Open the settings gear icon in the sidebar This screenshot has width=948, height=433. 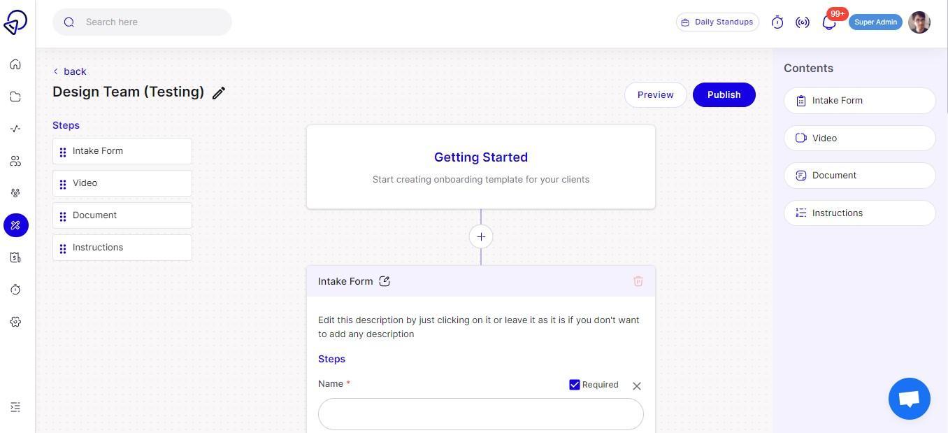(15, 321)
